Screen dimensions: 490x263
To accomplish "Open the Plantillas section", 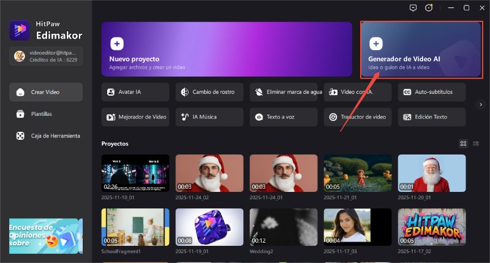I will pos(46,114).
